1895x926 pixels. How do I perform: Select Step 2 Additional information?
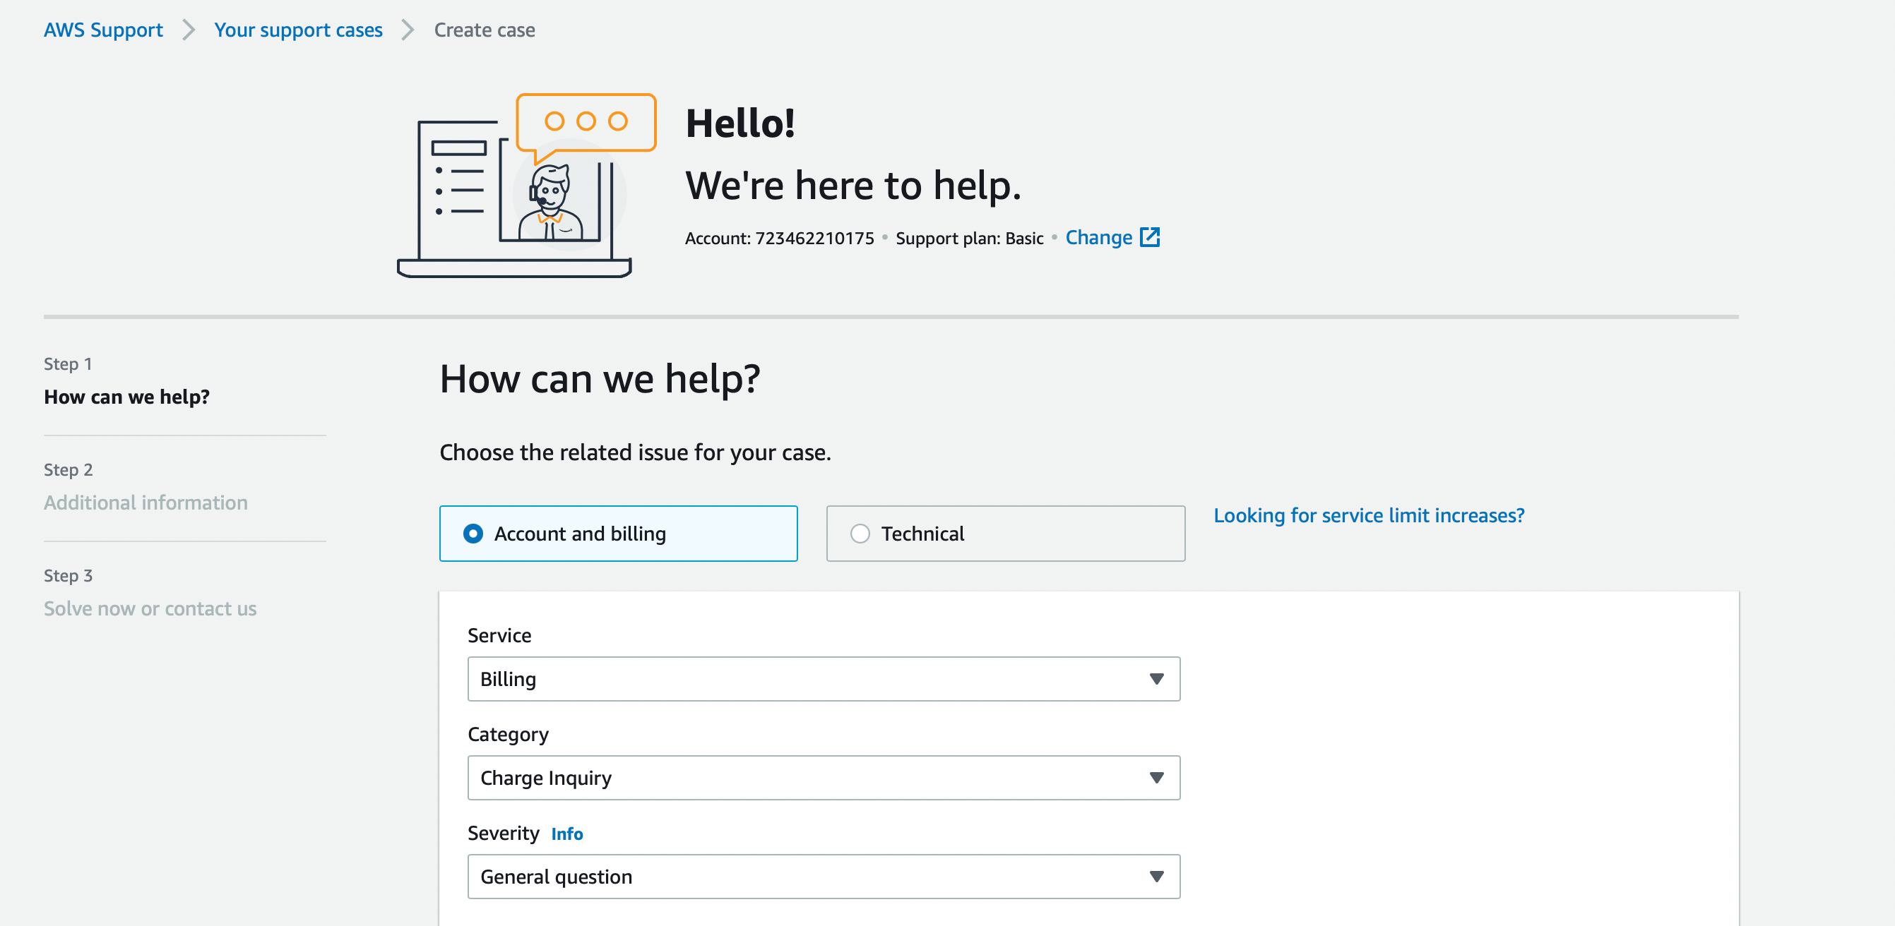point(145,503)
